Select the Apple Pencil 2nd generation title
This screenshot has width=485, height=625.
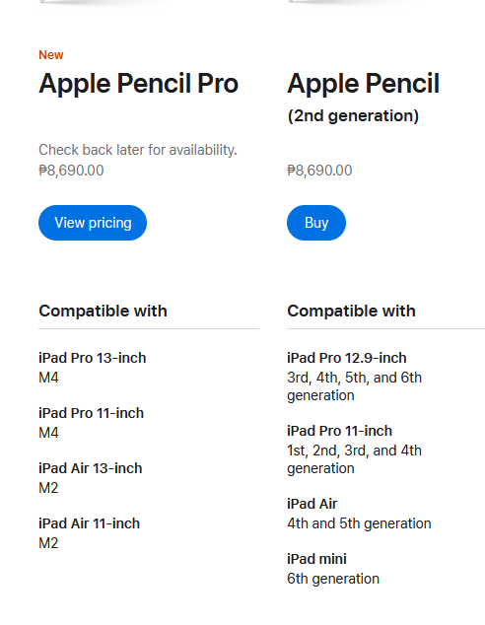tap(363, 98)
